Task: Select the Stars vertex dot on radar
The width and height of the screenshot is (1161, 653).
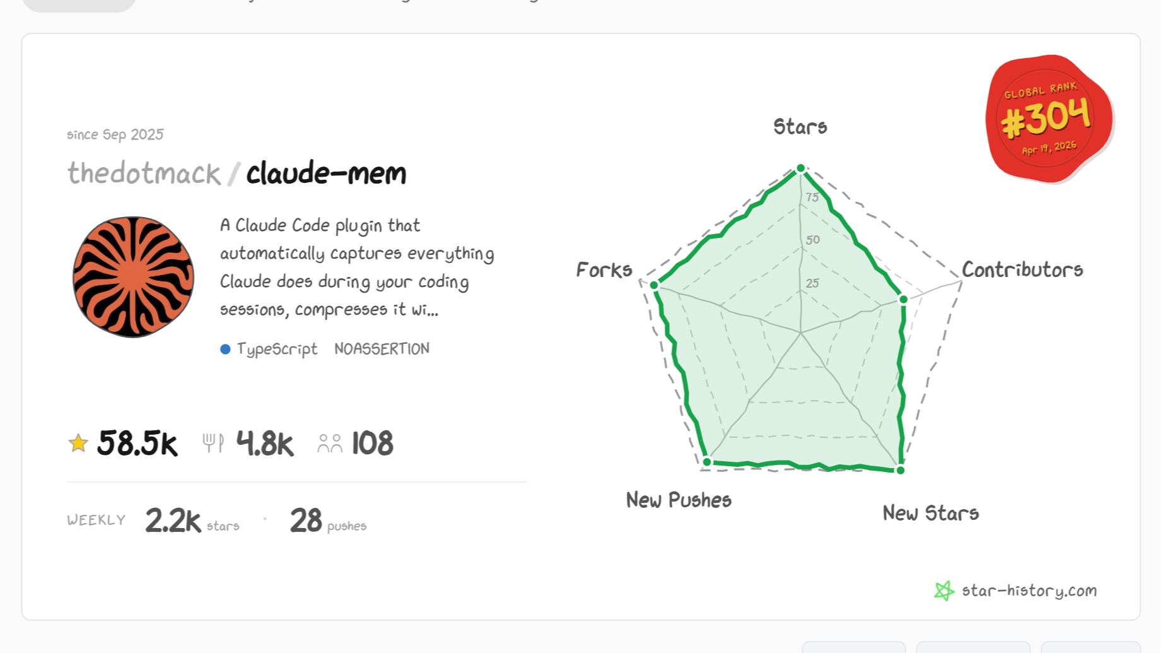Action: coord(800,168)
